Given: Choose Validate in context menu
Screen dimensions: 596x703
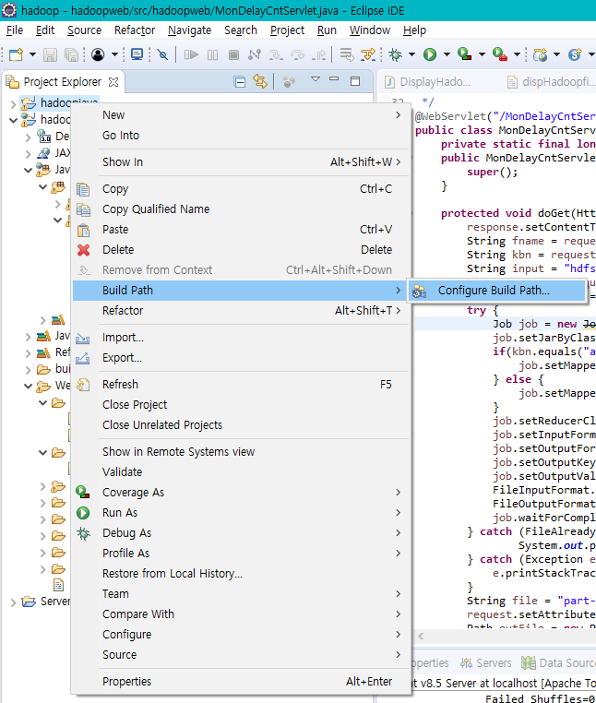Looking at the screenshot, I should [x=241, y=472].
